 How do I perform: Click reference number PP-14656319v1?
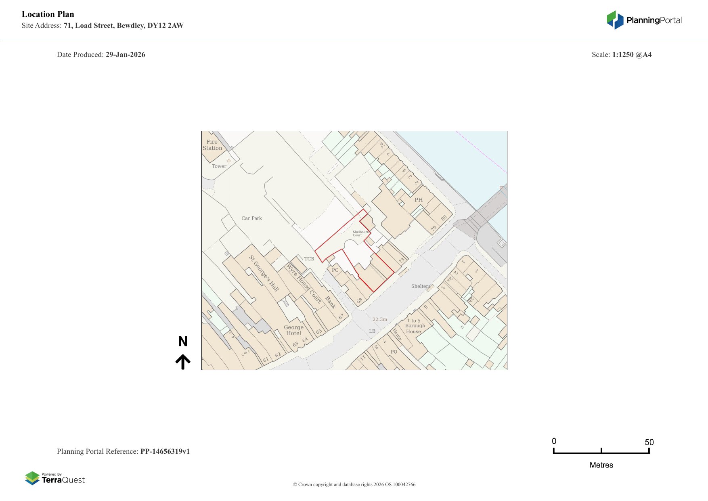tap(165, 451)
